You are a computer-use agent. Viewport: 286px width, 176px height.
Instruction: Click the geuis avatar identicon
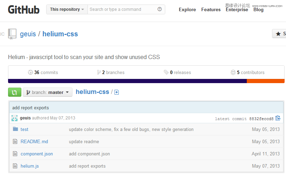14,118
